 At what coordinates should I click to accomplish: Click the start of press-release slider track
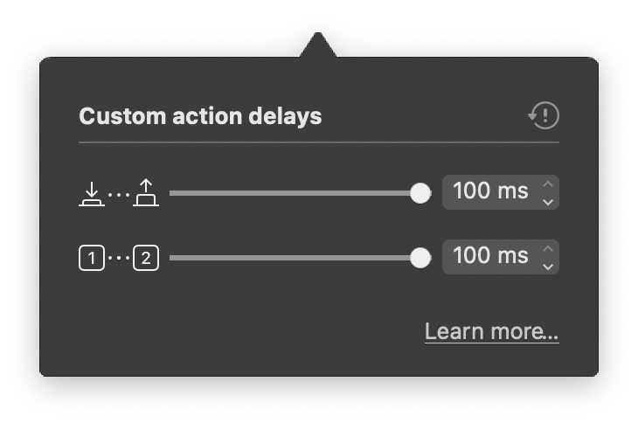171,193
